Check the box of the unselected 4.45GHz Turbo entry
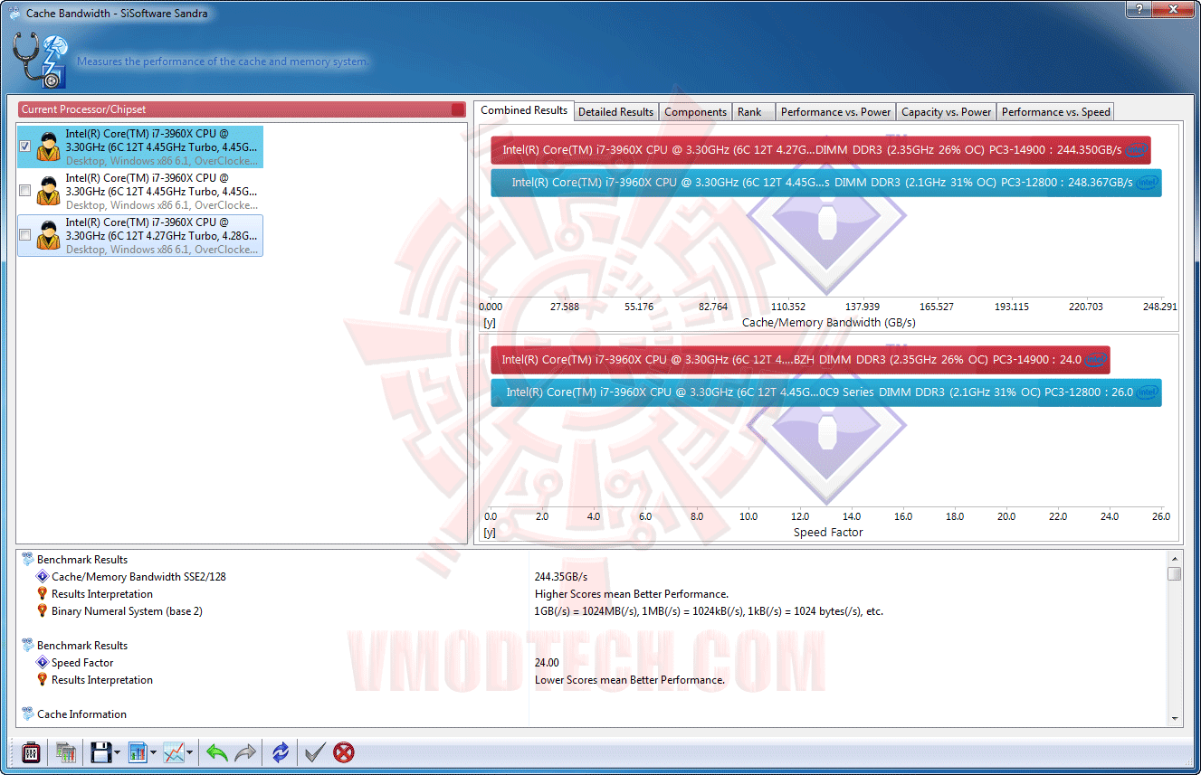 point(25,191)
